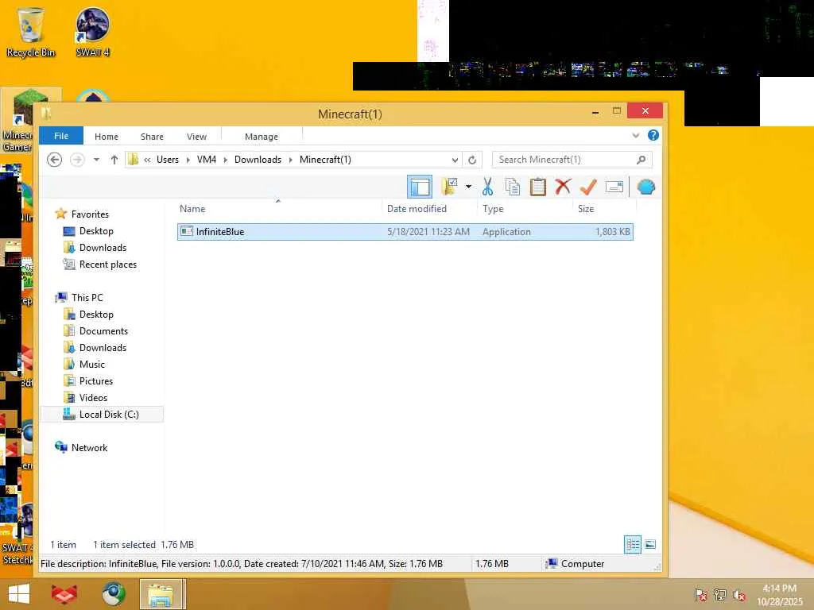Go up one folder level arrow
Image resolution: width=814 pixels, height=610 pixels.
pos(114,160)
